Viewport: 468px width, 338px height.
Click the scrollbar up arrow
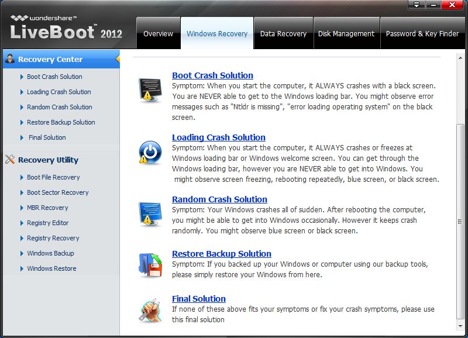pyautogui.click(x=460, y=58)
